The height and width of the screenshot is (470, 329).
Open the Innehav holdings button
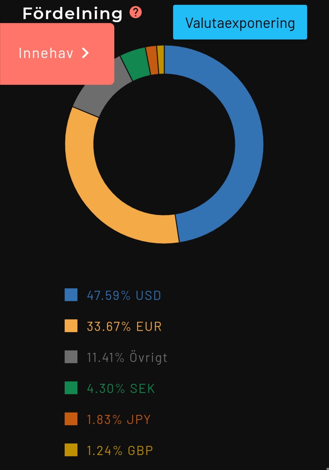click(x=53, y=54)
